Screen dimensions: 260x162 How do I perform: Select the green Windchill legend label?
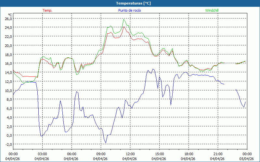tap(212, 10)
